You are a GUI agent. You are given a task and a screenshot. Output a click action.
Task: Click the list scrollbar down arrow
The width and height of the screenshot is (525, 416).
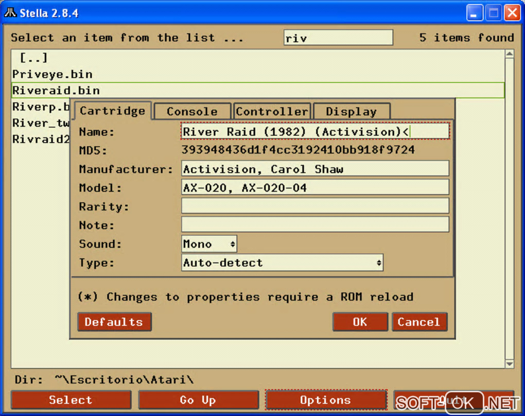[510, 364]
